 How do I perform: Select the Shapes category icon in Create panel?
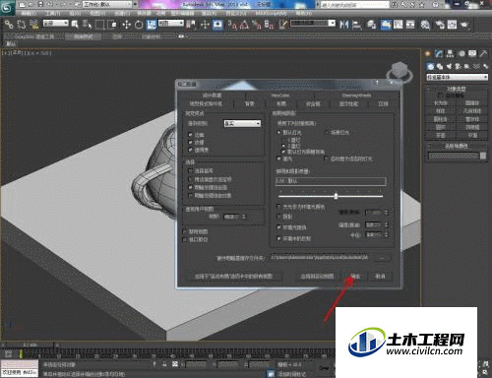(x=440, y=66)
